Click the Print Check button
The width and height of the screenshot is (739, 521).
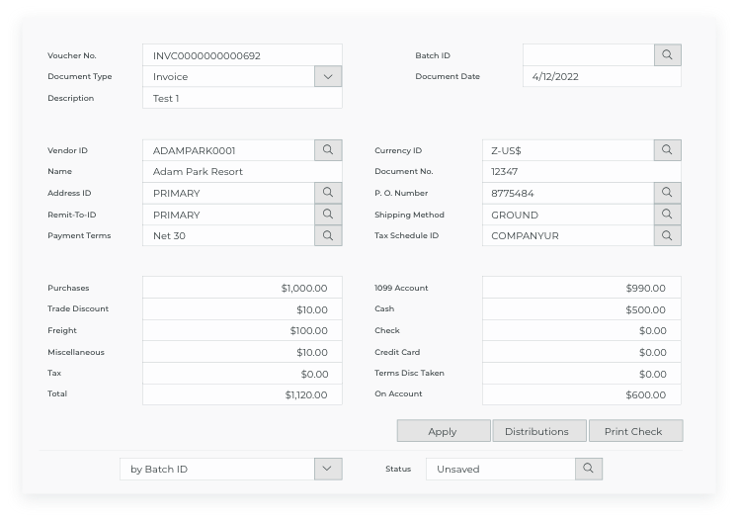(633, 431)
